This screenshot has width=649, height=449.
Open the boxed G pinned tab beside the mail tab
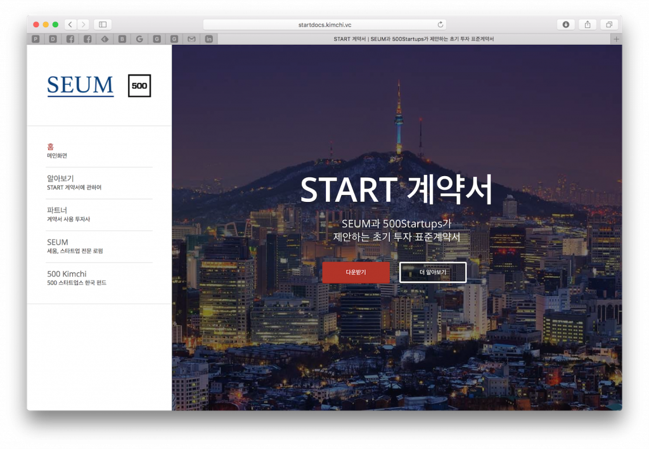[174, 39]
